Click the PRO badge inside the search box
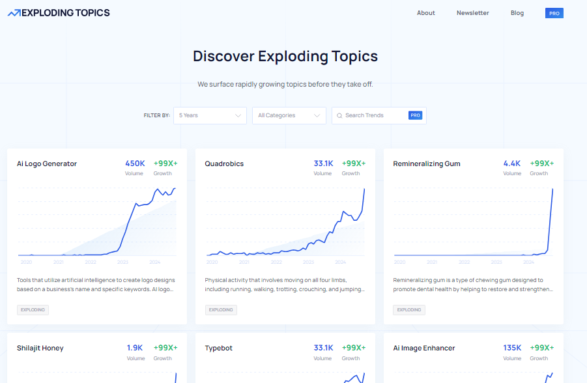Screen dimensions: 587x383 415,115
